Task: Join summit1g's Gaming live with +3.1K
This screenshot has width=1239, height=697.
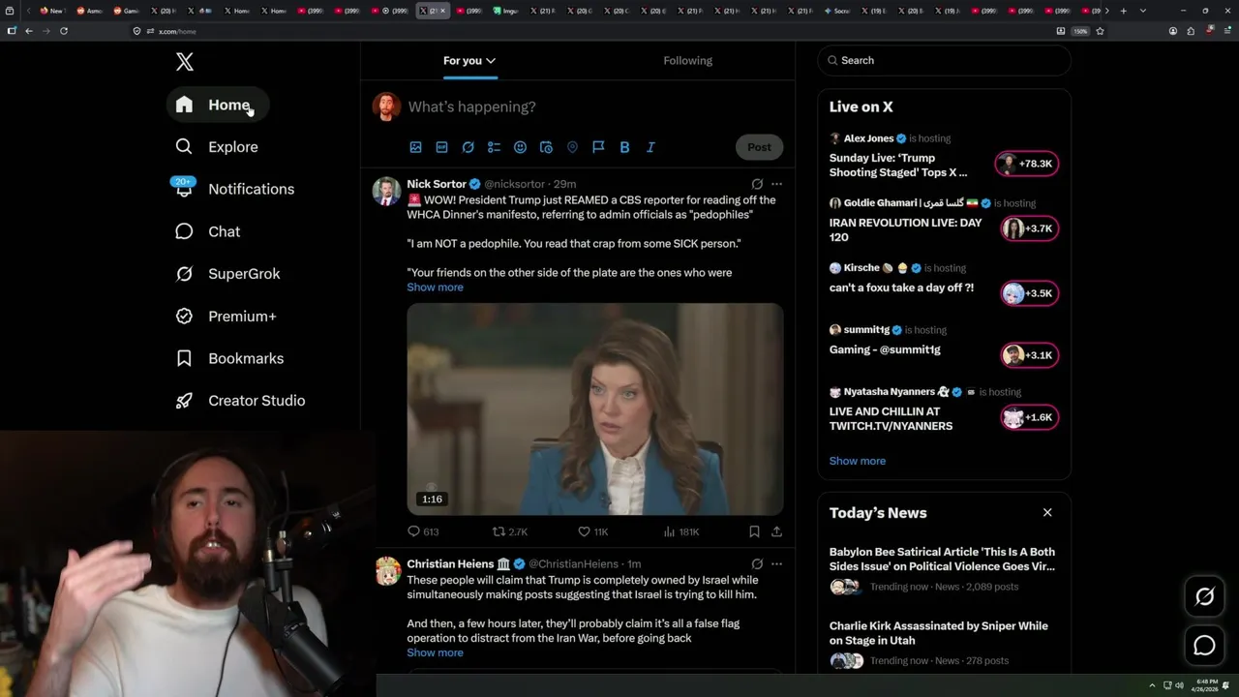Action: [1029, 355]
